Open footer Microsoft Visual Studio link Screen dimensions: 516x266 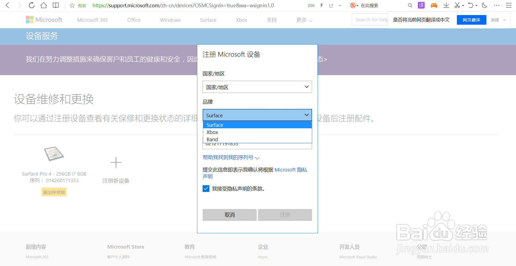(x=358, y=257)
